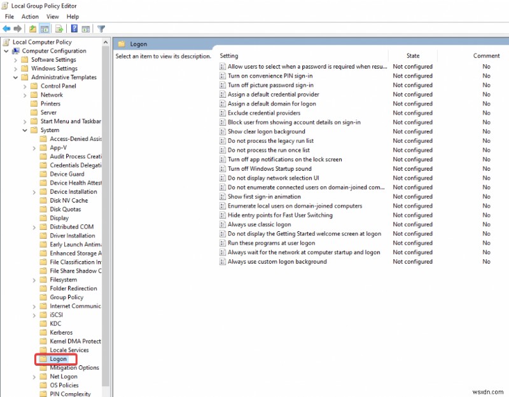Open Help using the blue question mark icon
Viewport: 509px width, 397px height.
[x=73, y=29]
